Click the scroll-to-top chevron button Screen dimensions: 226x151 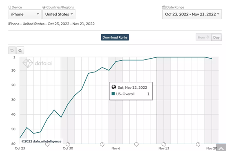(221, 148)
